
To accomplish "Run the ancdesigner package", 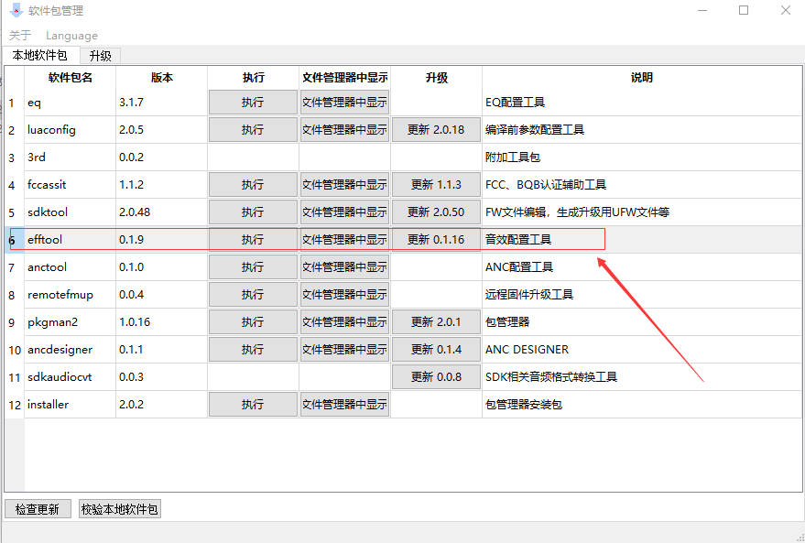I will [x=253, y=350].
